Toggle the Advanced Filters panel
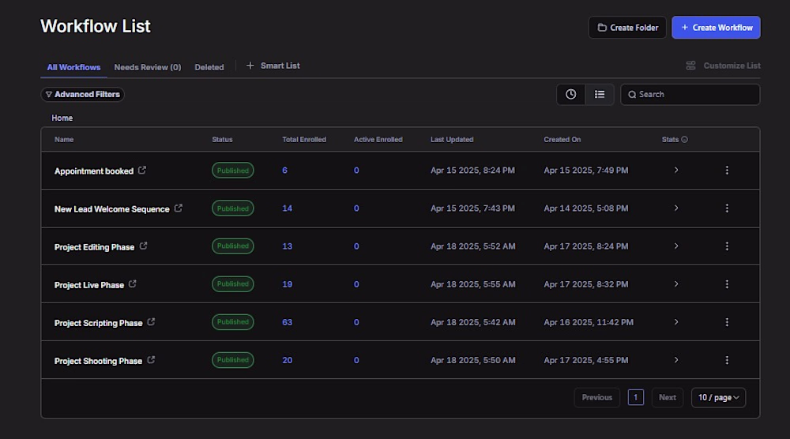 83,94
